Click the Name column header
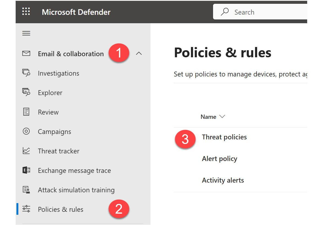 click(x=208, y=117)
